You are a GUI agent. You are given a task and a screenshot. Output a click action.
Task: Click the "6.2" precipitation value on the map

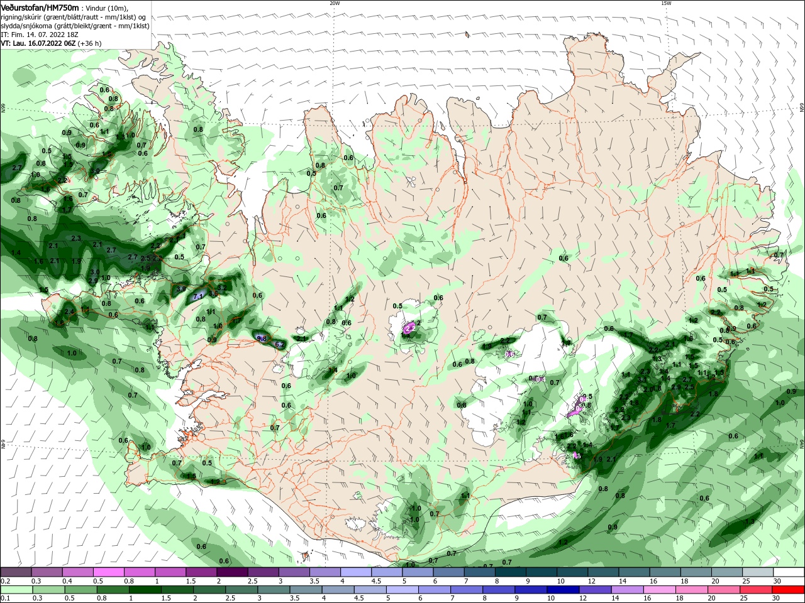click(x=280, y=345)
